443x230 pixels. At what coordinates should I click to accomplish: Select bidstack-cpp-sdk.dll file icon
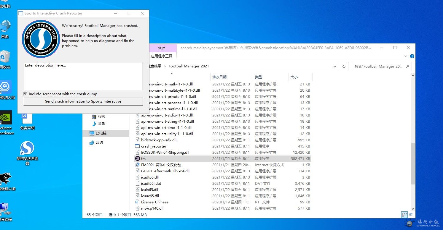(x=137, y=140)
